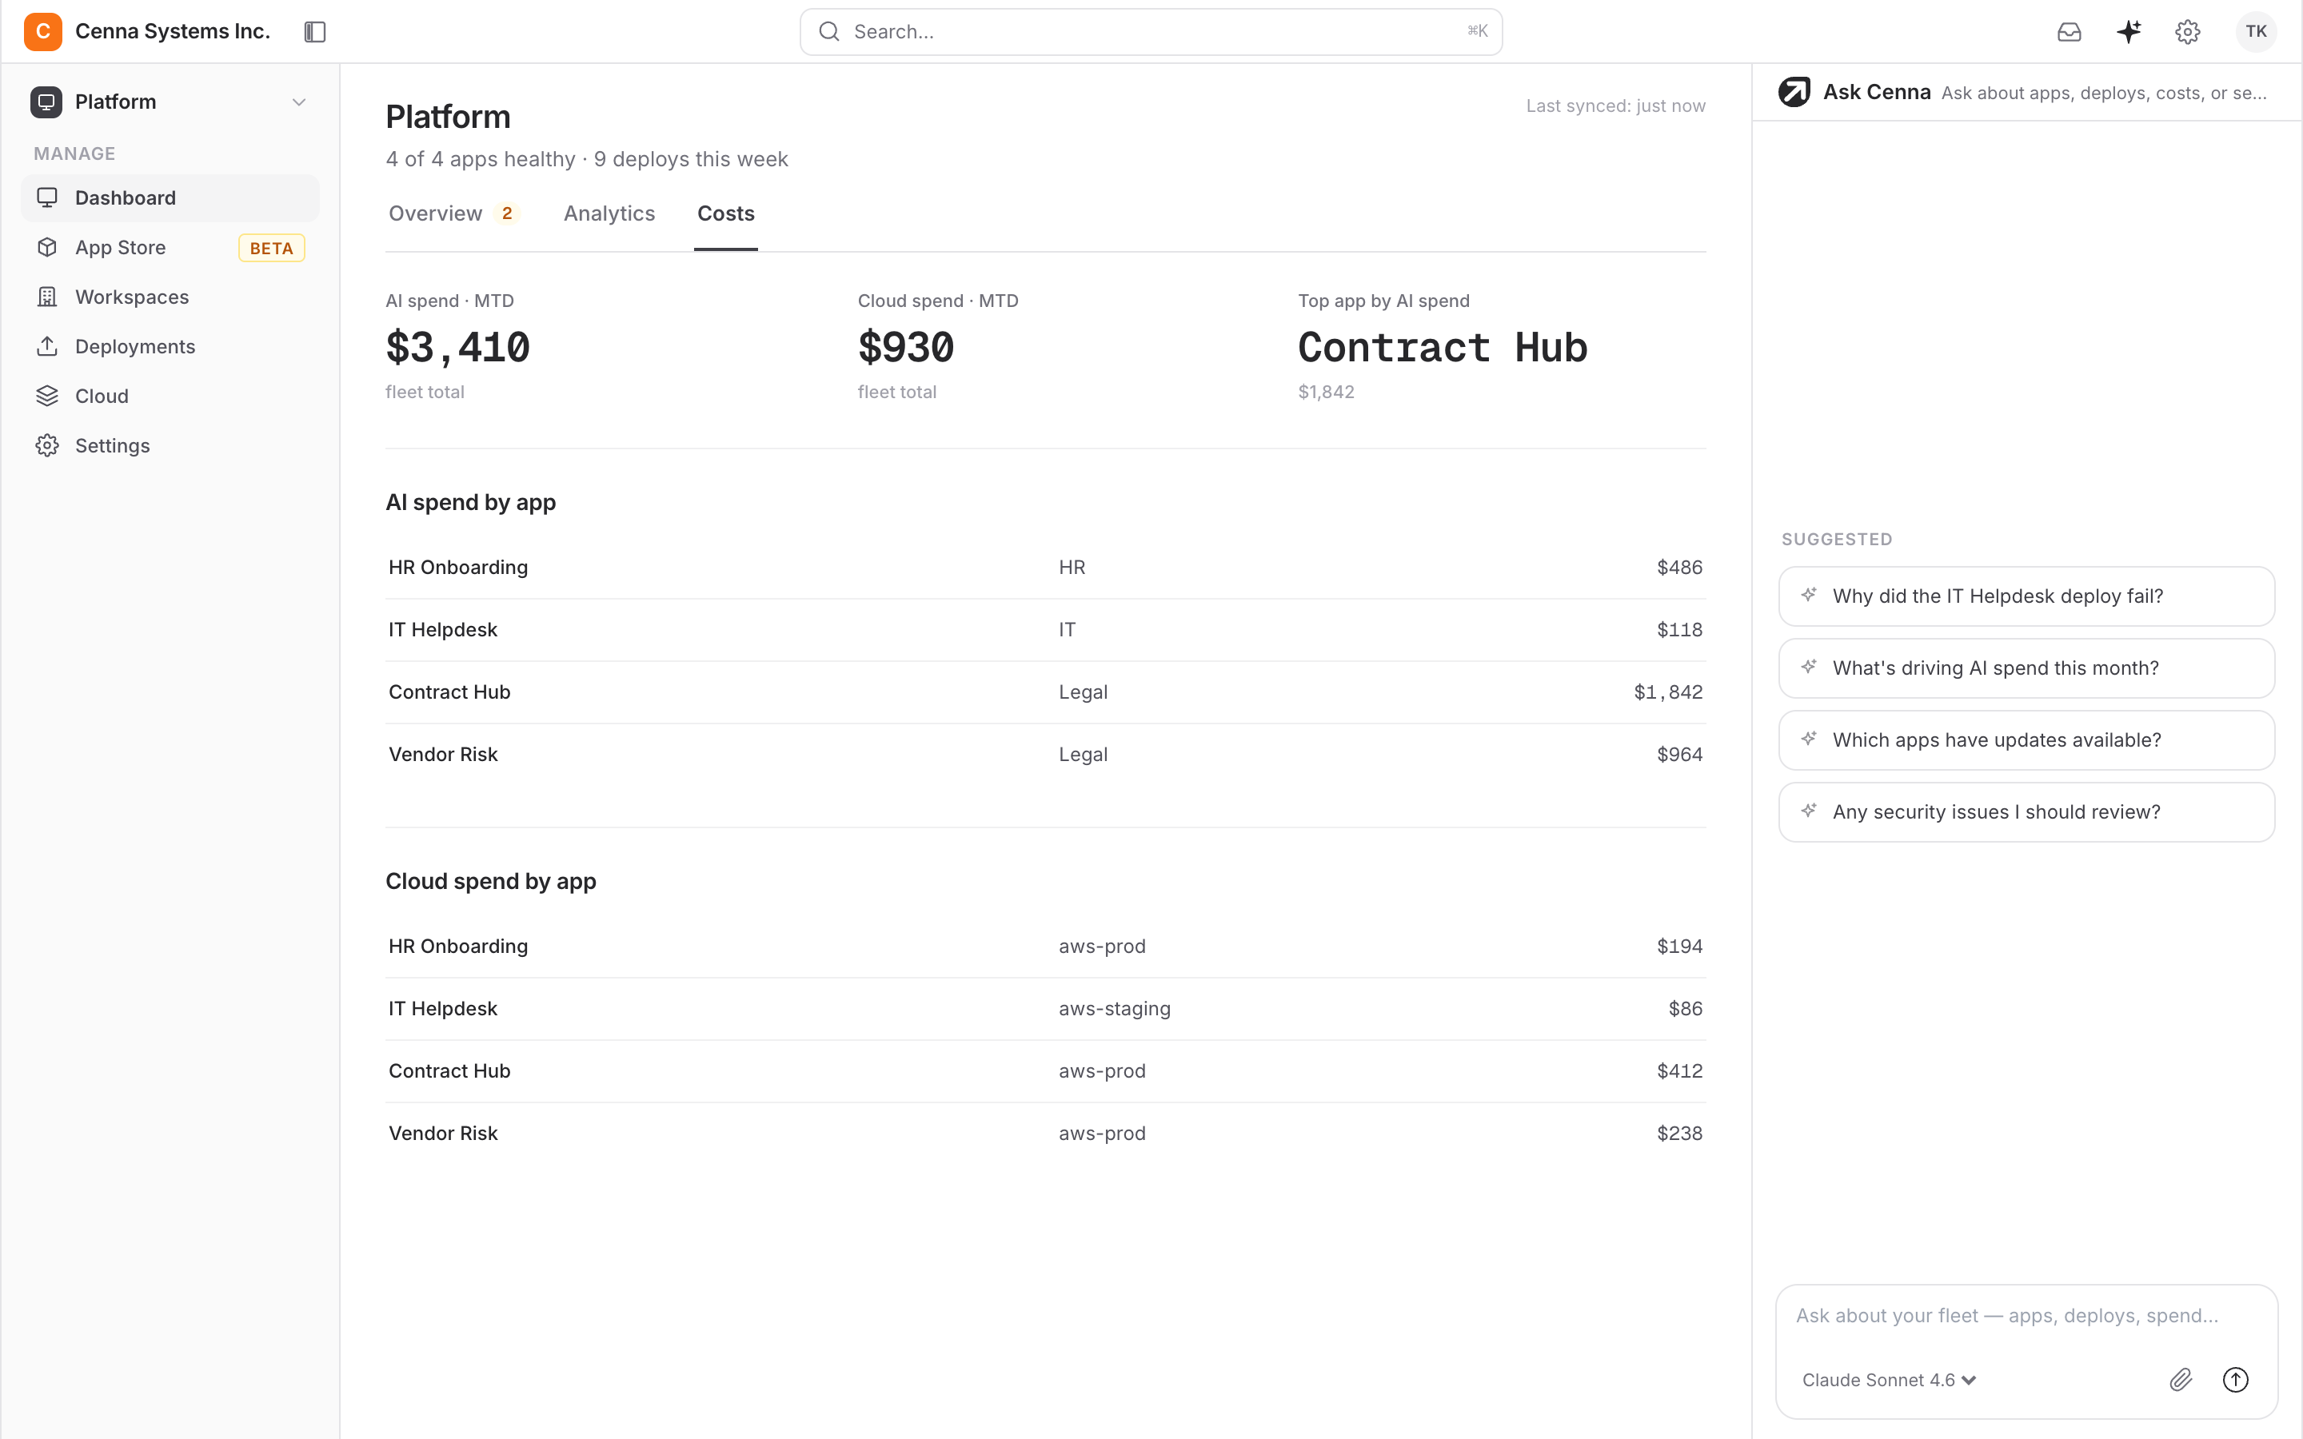
Task: Click HR Onboarding in AI spend table
Action: pyautogui.click(x=457, y=568)
